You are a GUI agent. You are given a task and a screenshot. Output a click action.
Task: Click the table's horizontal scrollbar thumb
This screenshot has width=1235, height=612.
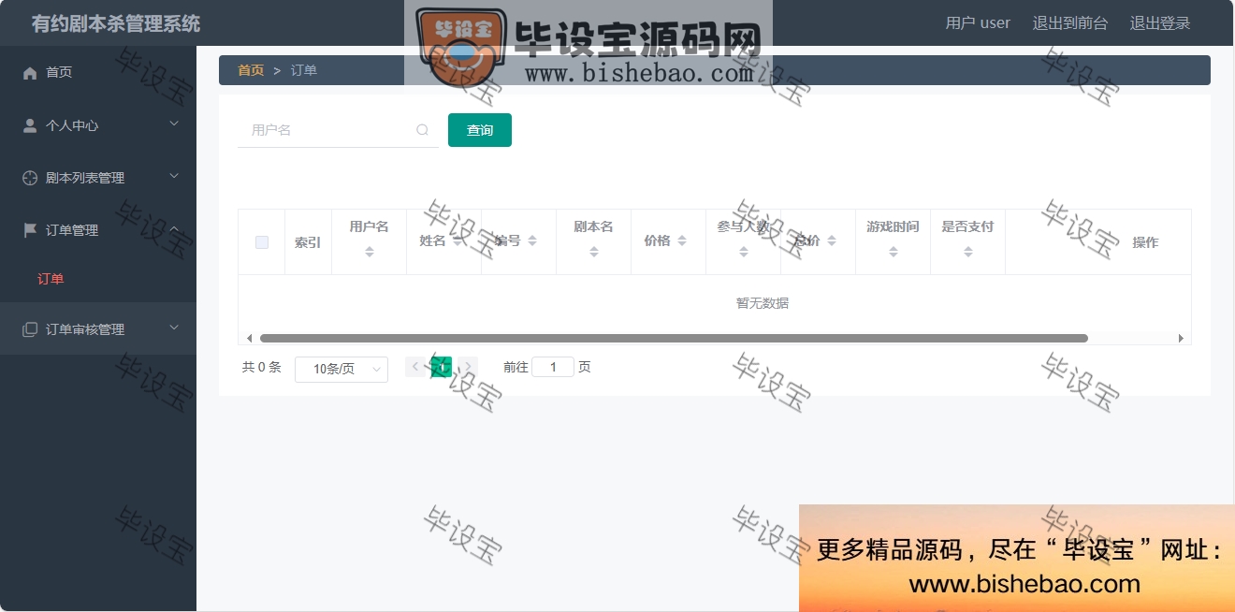coord(674,338)
